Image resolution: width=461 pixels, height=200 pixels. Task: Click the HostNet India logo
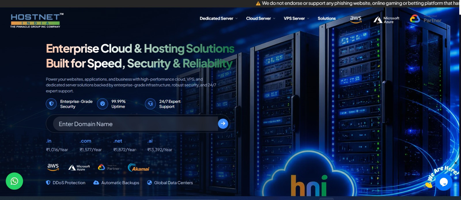point(37,20)
